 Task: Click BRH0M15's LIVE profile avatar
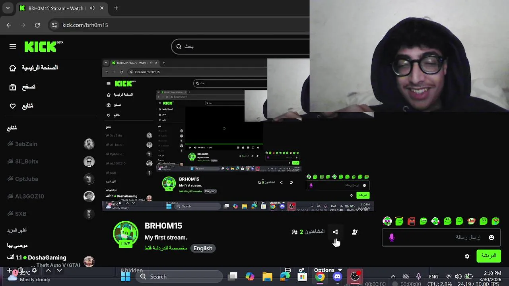(126, 234)
